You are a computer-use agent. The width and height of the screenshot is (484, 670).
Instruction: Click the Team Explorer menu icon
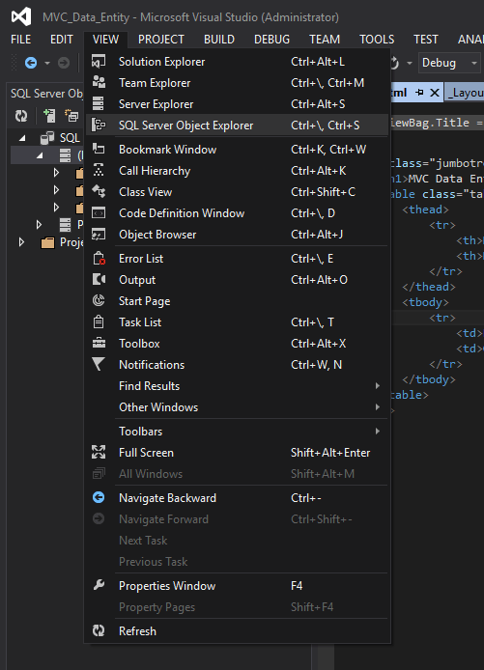(99, 82)
